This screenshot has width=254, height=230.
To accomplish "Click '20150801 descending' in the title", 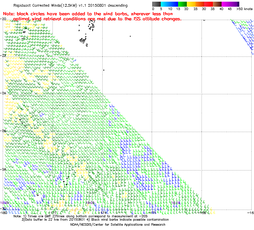I will [108, 5].
